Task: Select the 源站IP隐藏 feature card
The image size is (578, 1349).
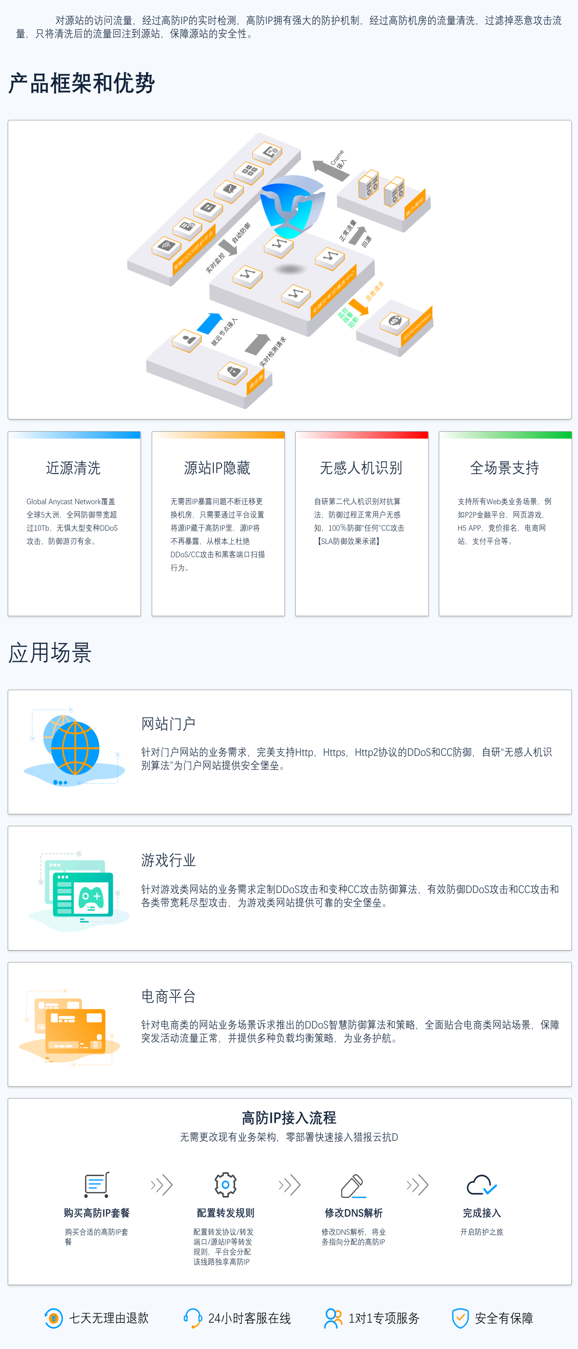Action: point(218,523)
